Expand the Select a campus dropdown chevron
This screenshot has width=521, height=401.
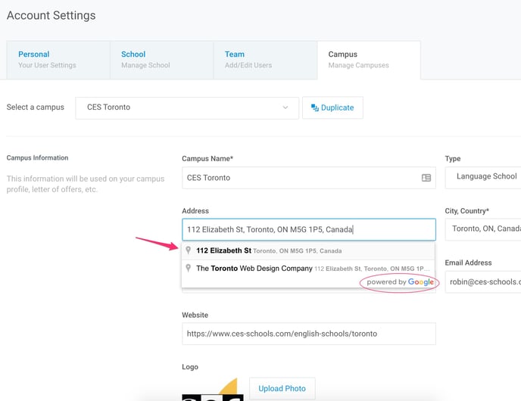coord(285,107)
